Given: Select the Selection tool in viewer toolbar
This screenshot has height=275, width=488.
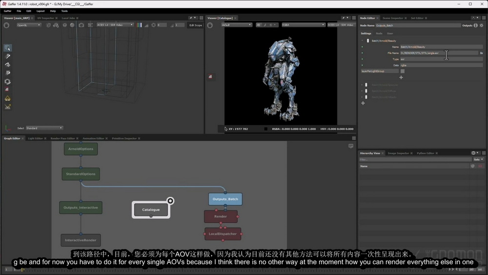Looking at the screenshot, I should coord(7,48).
